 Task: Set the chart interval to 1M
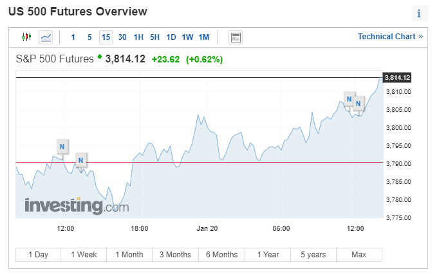point(204,37)
